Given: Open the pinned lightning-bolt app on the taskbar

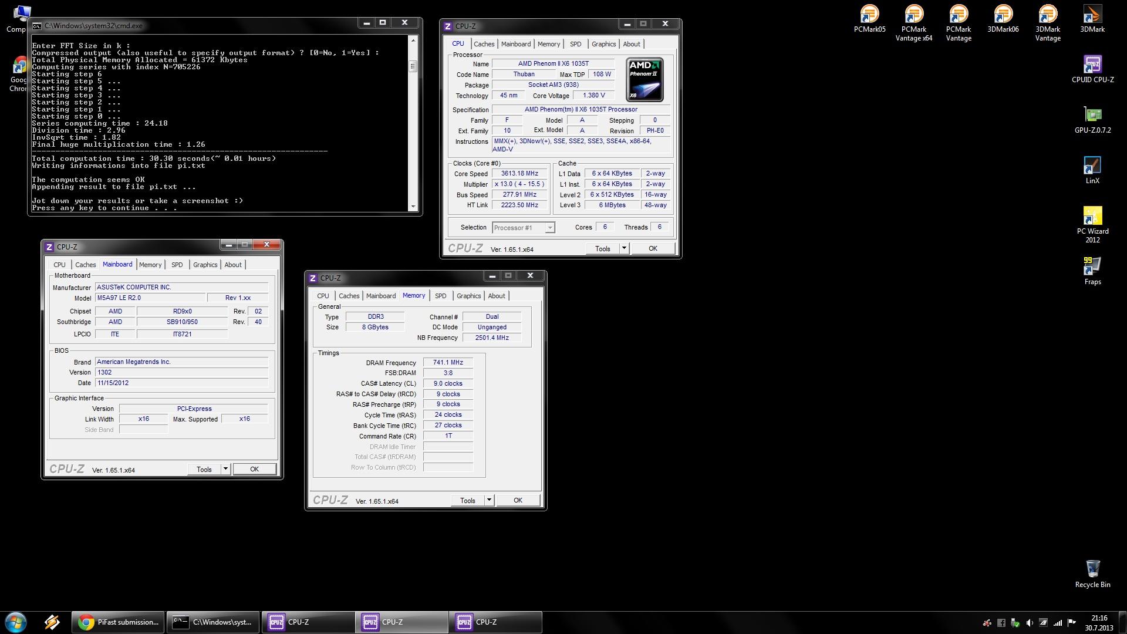Looking at the screenshot, I should 52,622.
